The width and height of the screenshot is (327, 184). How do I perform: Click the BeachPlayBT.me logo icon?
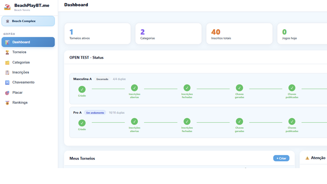(x=7, y=7)
